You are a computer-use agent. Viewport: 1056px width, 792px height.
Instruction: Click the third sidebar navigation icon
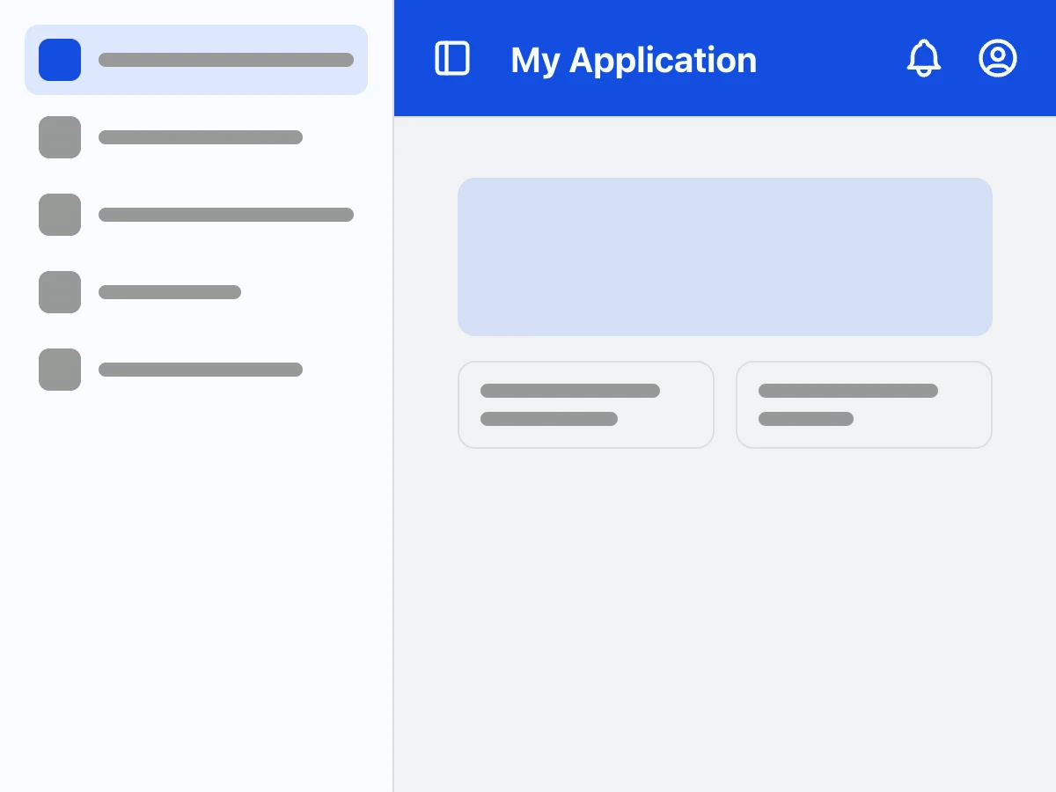tap(60, 215)
